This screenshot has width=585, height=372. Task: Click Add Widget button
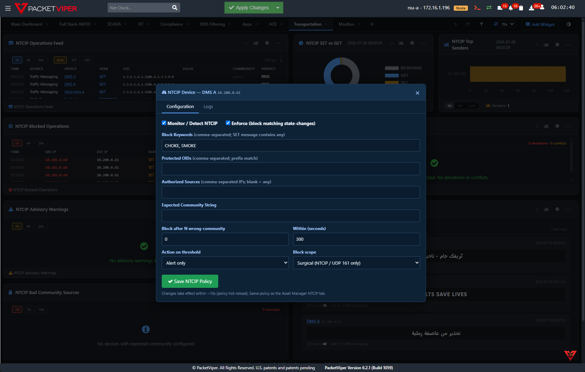coord(540,24)
